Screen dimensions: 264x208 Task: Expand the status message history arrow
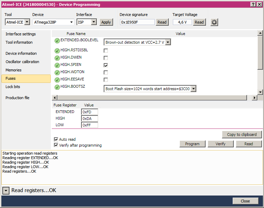coord(6,191)
